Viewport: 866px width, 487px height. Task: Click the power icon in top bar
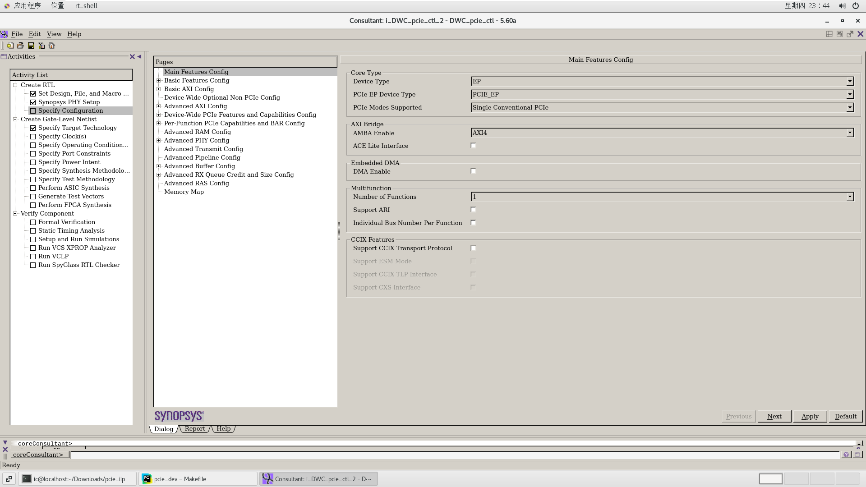(855, 6)
